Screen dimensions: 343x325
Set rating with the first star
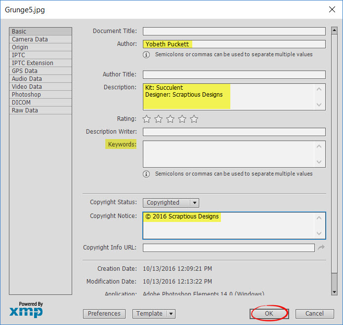[x=147, y=119]
